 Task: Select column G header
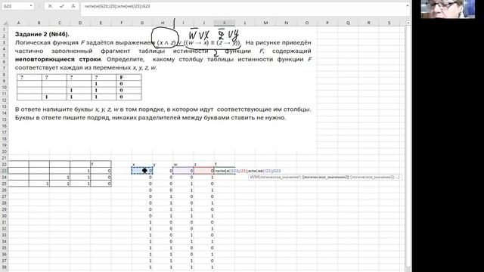[142, 23]
